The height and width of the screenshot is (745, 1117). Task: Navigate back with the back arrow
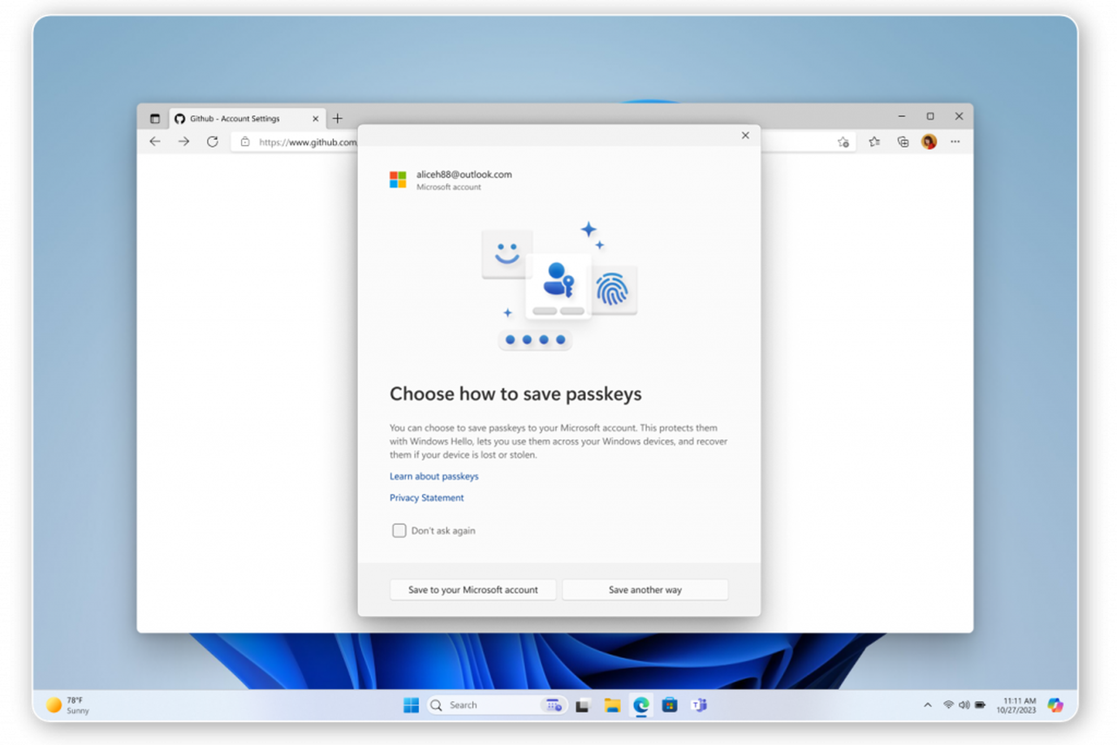click(155, 142)
